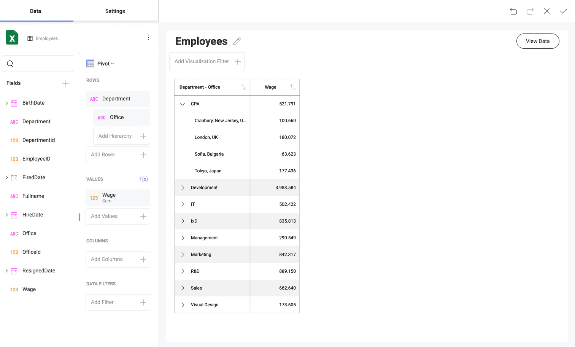The width and height of the screenshot is (575, 347).
Task: Select the Department field in Fields list
Action: 36,122
